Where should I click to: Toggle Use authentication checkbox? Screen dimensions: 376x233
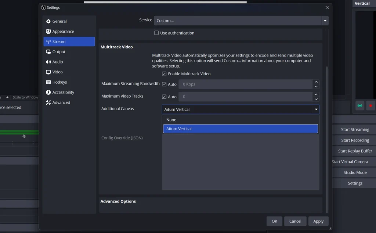coord(156,33)
